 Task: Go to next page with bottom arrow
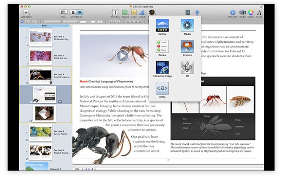coord(89,169)
